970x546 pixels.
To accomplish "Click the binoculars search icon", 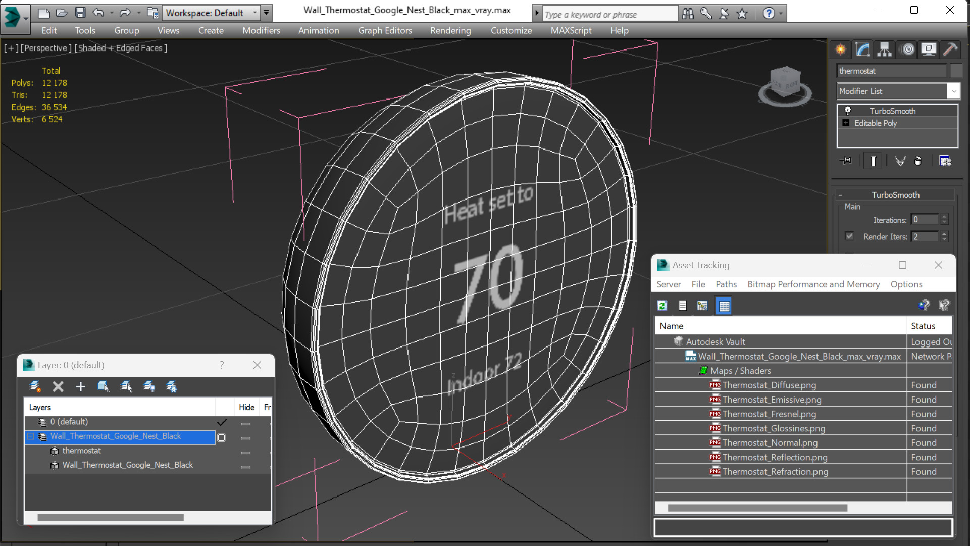I will click(688, 14).
